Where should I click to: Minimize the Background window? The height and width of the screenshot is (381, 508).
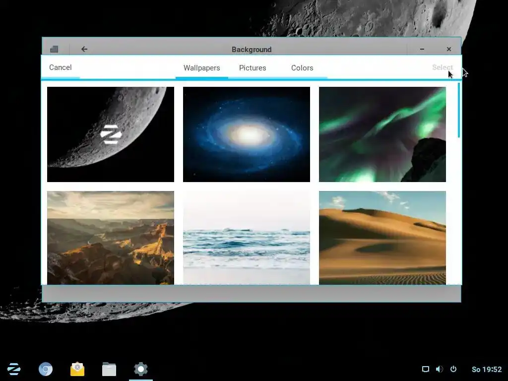[422, 49]
